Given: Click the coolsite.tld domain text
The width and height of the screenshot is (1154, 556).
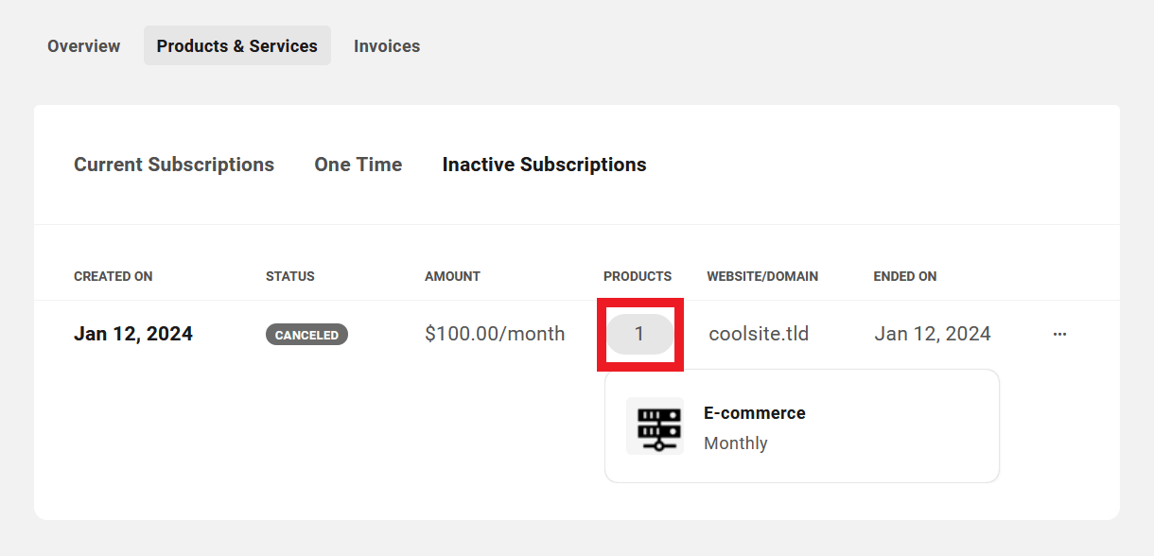Looking at the screenshot, I should tap(759, 334).
